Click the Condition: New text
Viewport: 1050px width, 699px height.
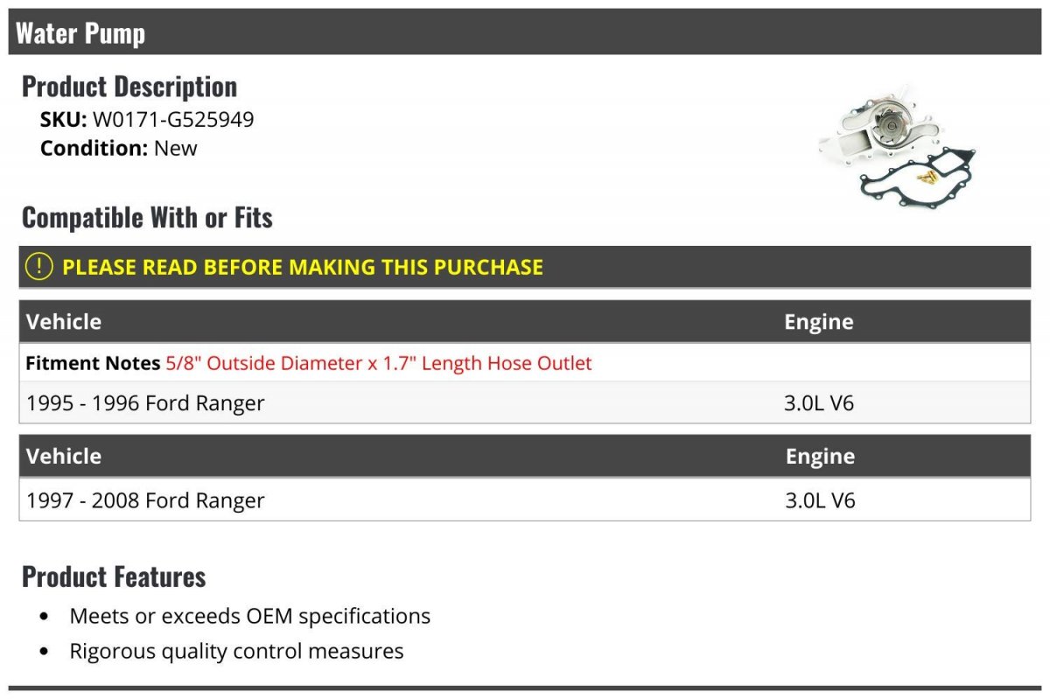coord(119,148)
